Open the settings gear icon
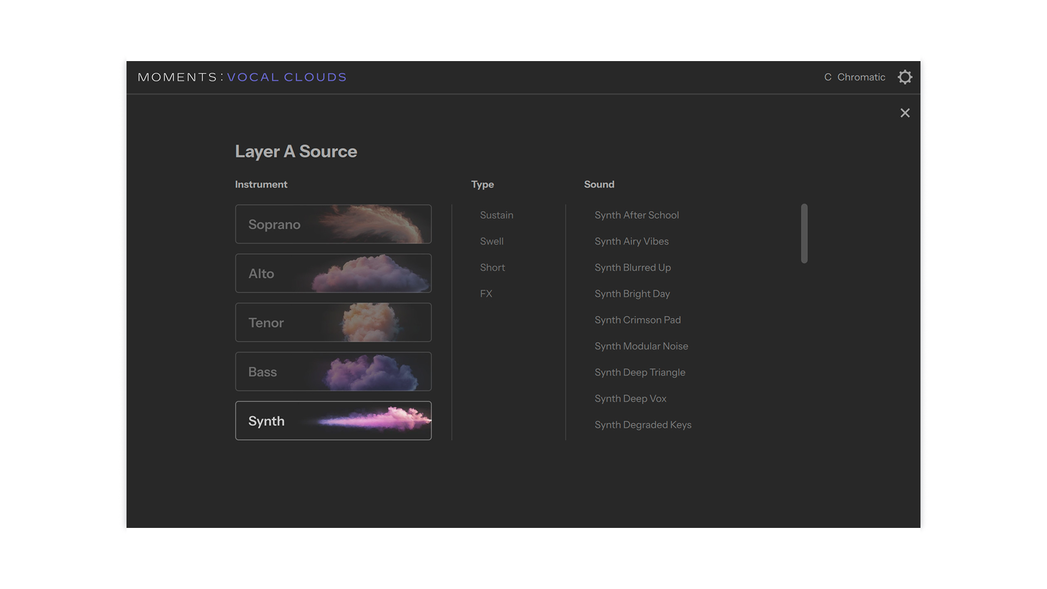 click(905, 77)
